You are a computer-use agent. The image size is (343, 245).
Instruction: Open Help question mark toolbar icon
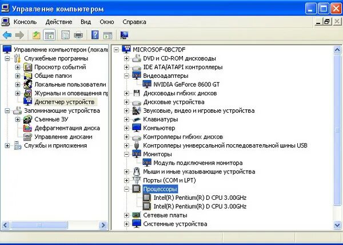(95, 35)
